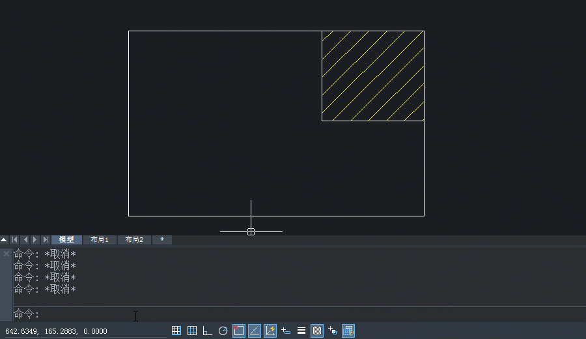The width and height of the screenshot is (586, 339).
Task: Toggle snap mode in status bar
Action: point(176,331)
